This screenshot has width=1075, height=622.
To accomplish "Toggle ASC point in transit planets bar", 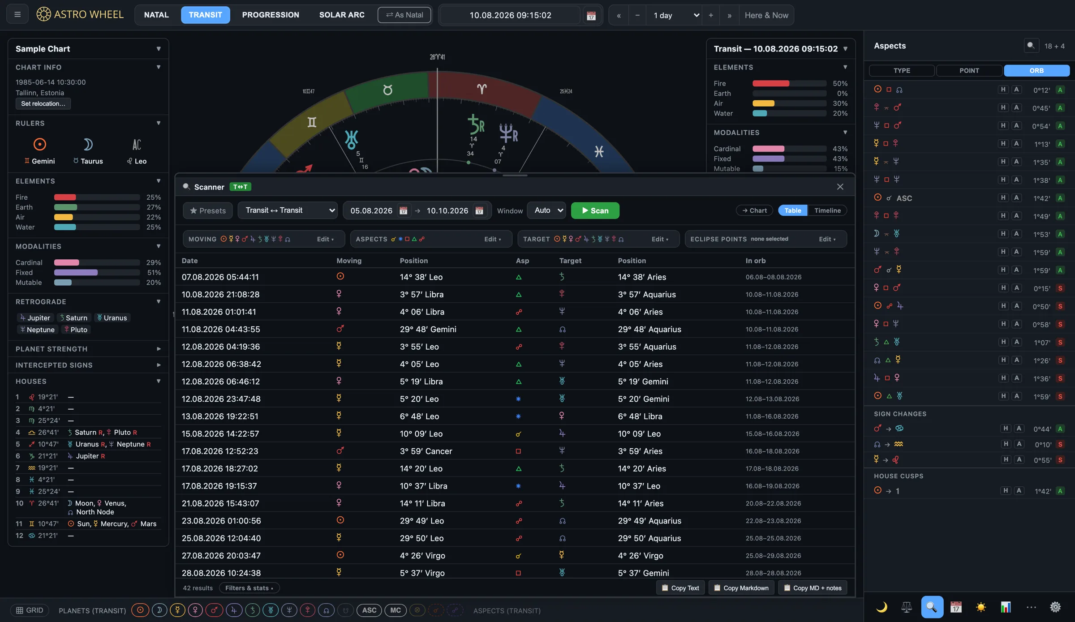I will [369, 610].
